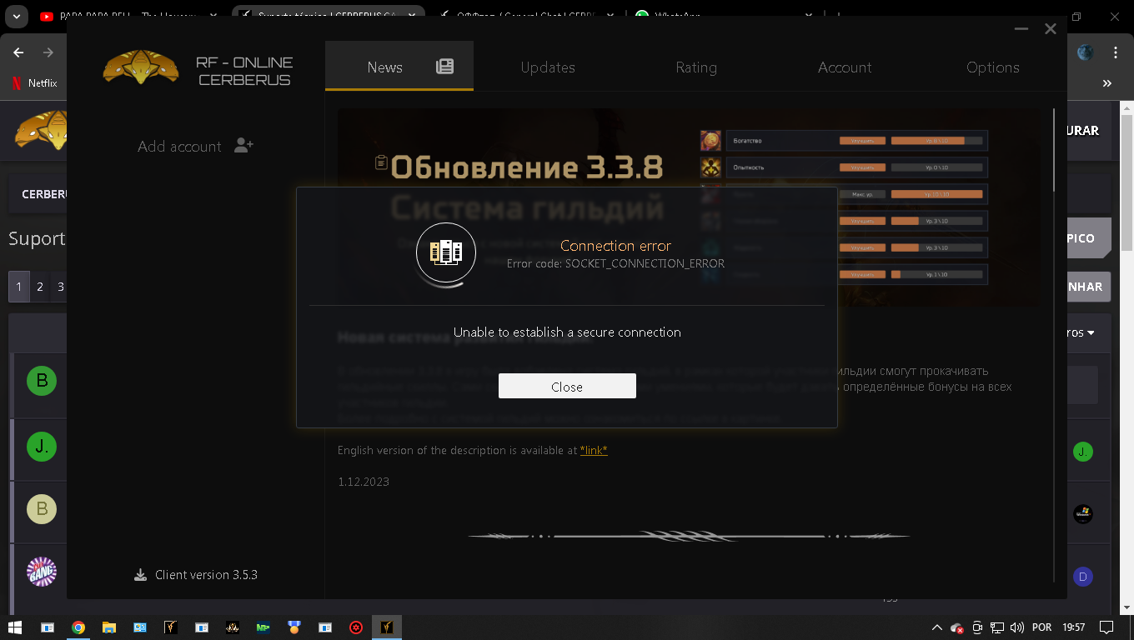Click the beige B avatar in forum list
This screenshot has width=1134, height=640.
(42, 508)
